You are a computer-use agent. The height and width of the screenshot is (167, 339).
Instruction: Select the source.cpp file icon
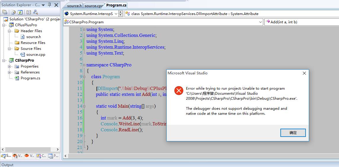pos(23,55)
